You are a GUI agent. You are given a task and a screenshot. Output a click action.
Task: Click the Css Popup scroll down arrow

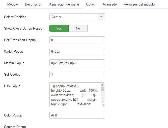102,100
